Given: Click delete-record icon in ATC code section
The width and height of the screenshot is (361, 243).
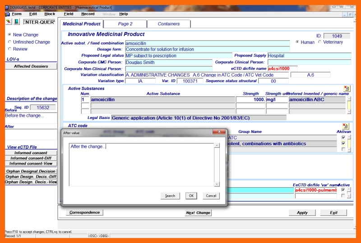Looking at the screenshot, I should coord(345,126).
